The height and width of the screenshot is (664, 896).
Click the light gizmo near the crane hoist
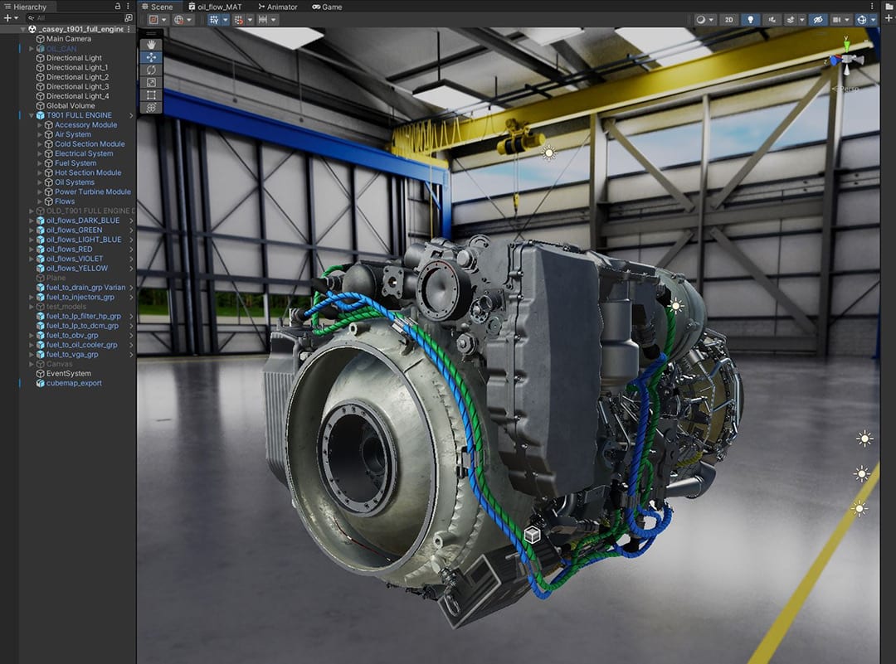tap(548, 153)
